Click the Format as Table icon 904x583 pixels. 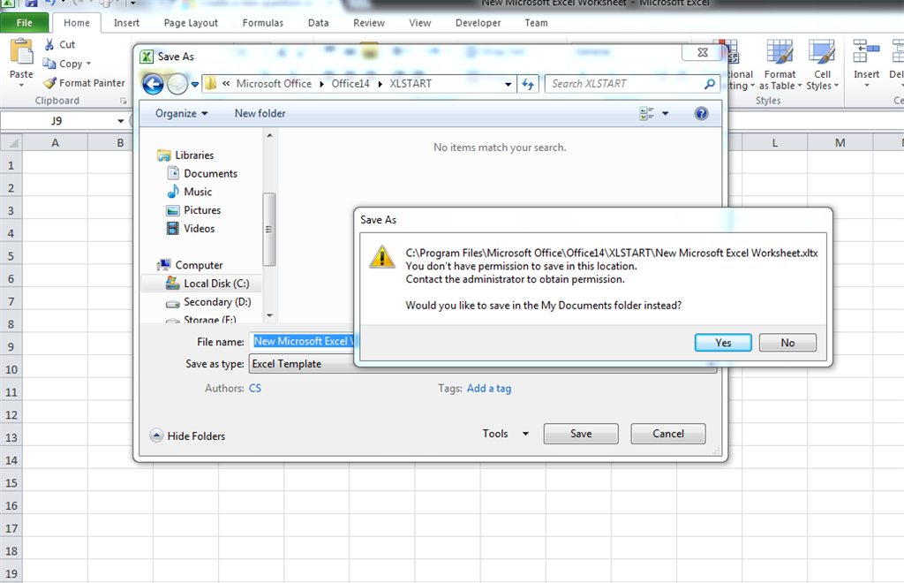tap(780, 52)
